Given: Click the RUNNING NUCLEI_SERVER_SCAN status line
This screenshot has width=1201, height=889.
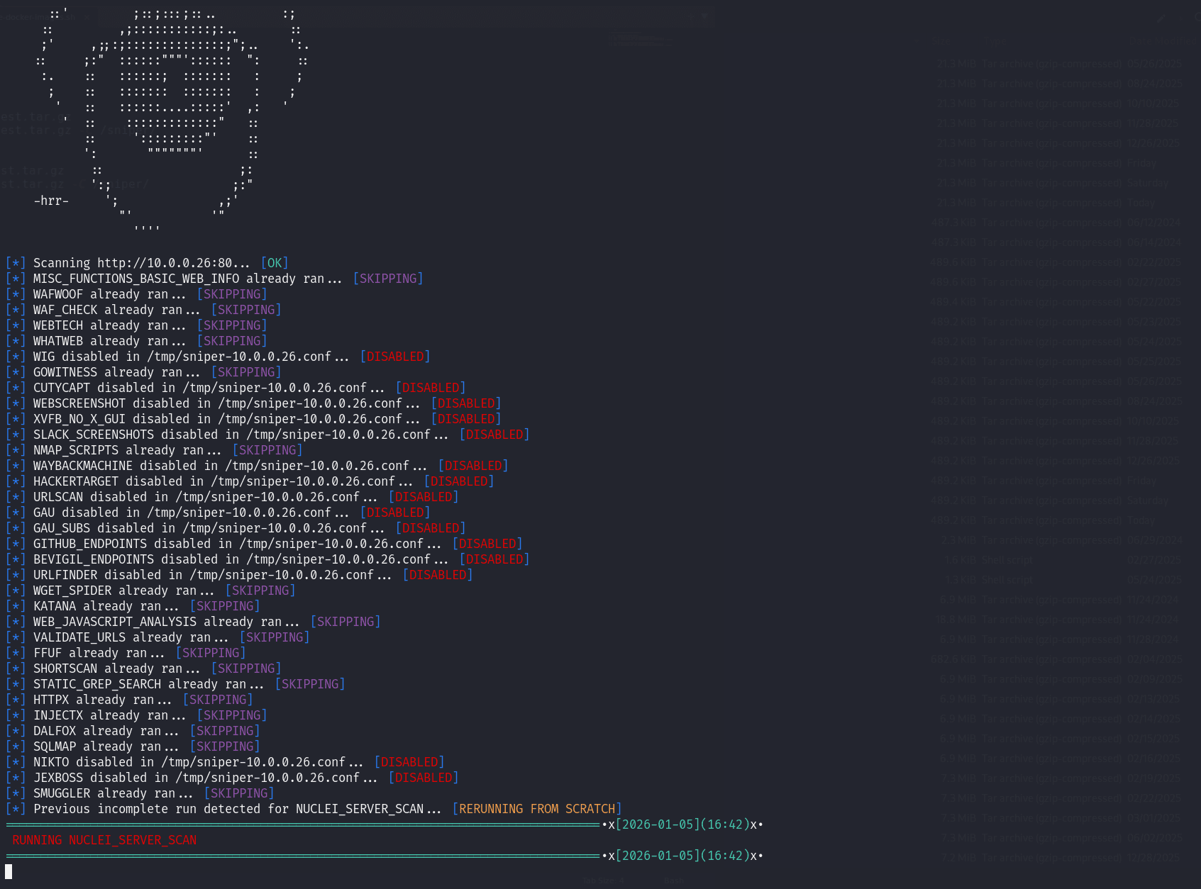Looking at the screenshot, I should click(x=104, y=839).
